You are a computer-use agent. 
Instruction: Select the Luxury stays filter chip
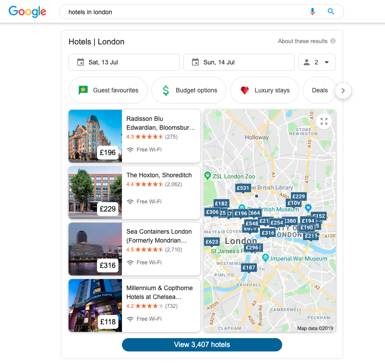point(264,90)
